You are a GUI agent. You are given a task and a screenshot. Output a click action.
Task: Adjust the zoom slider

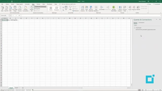tap(153, 90)
